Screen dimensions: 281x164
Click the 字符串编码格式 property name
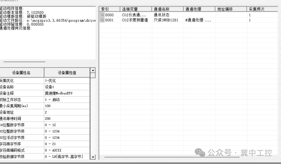22,150
